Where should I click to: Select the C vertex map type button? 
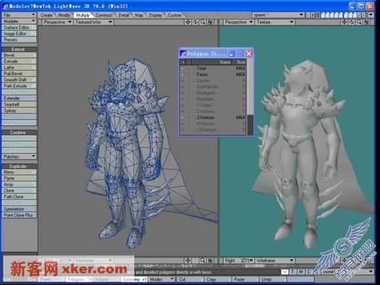pyautogui.click(x=309, y=272)
